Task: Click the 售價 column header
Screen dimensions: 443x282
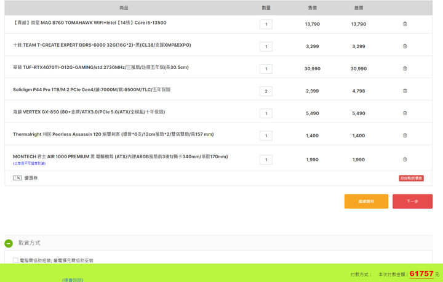Action: click(312, 8)
